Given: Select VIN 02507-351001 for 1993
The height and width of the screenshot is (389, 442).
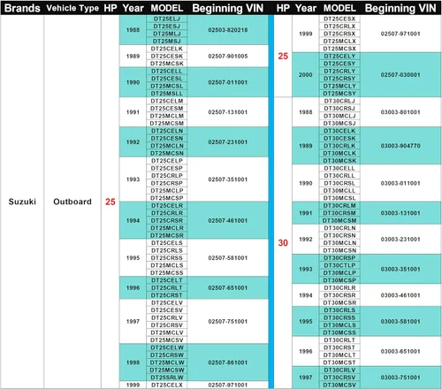Looking at the screenshot, I should [228, 179].
